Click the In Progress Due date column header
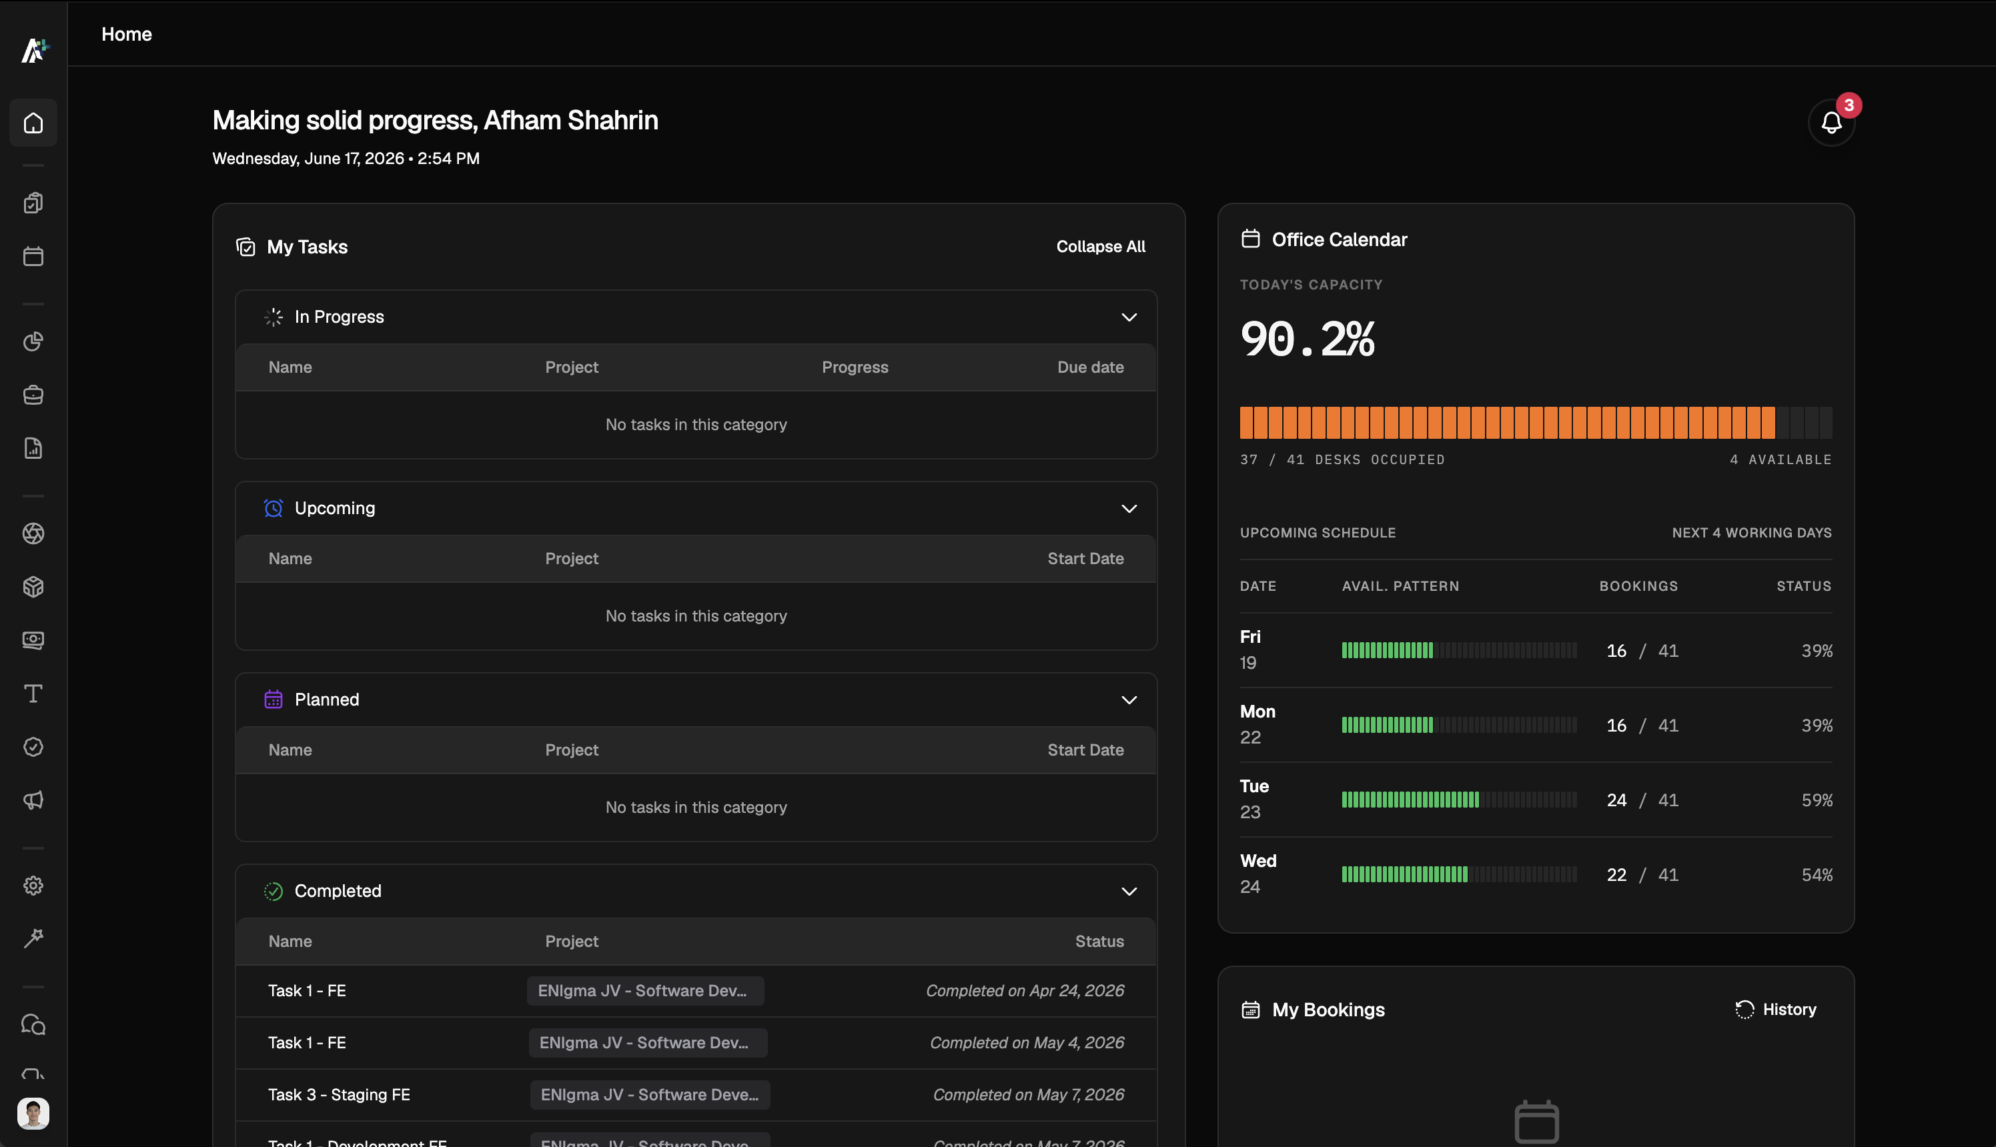This screenshot has height=1147, width=1996. [x=1090, y=367]
